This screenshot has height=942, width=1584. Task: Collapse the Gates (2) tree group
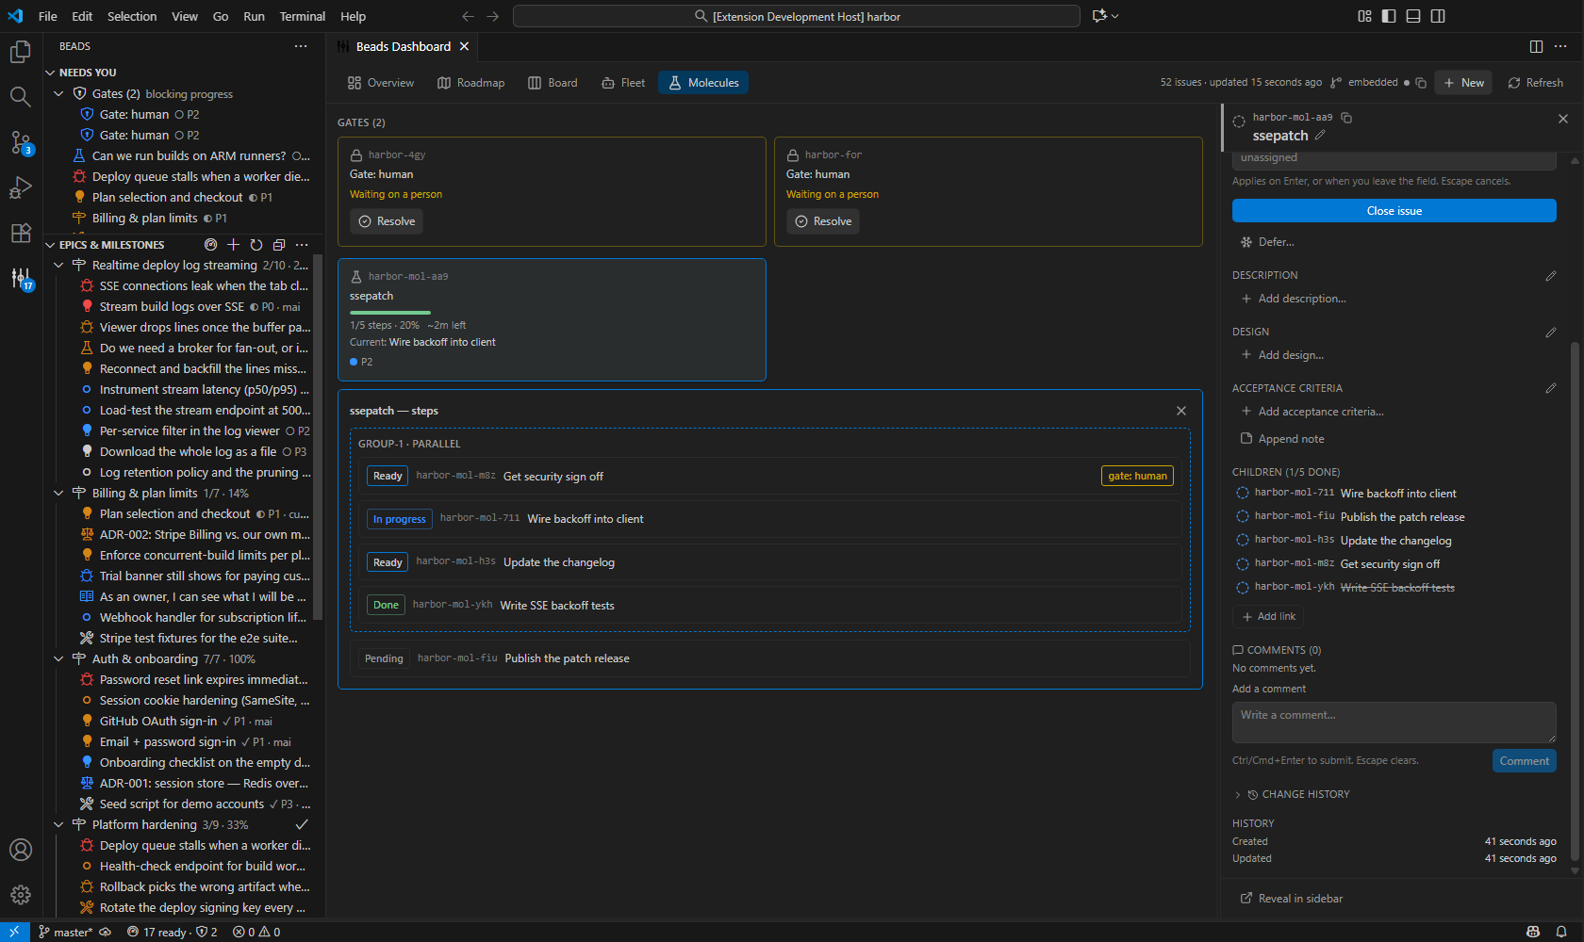click(58, 93)
